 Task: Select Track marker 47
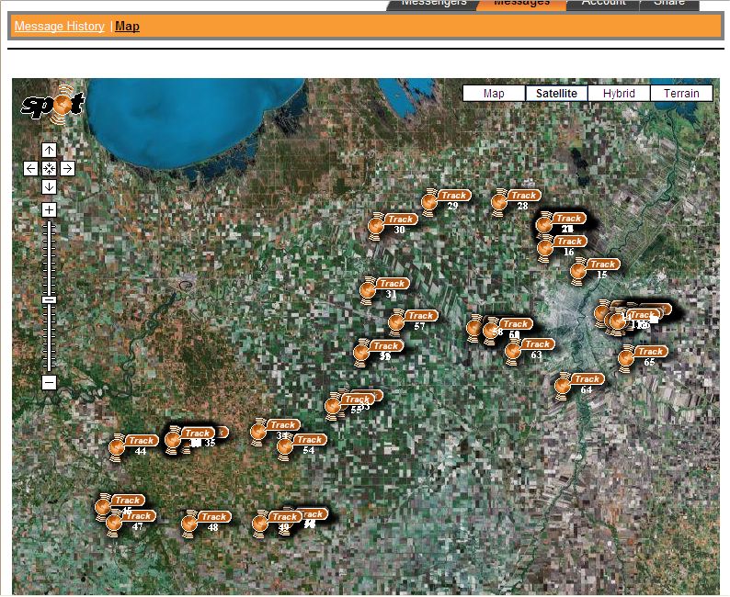[131, 523]
